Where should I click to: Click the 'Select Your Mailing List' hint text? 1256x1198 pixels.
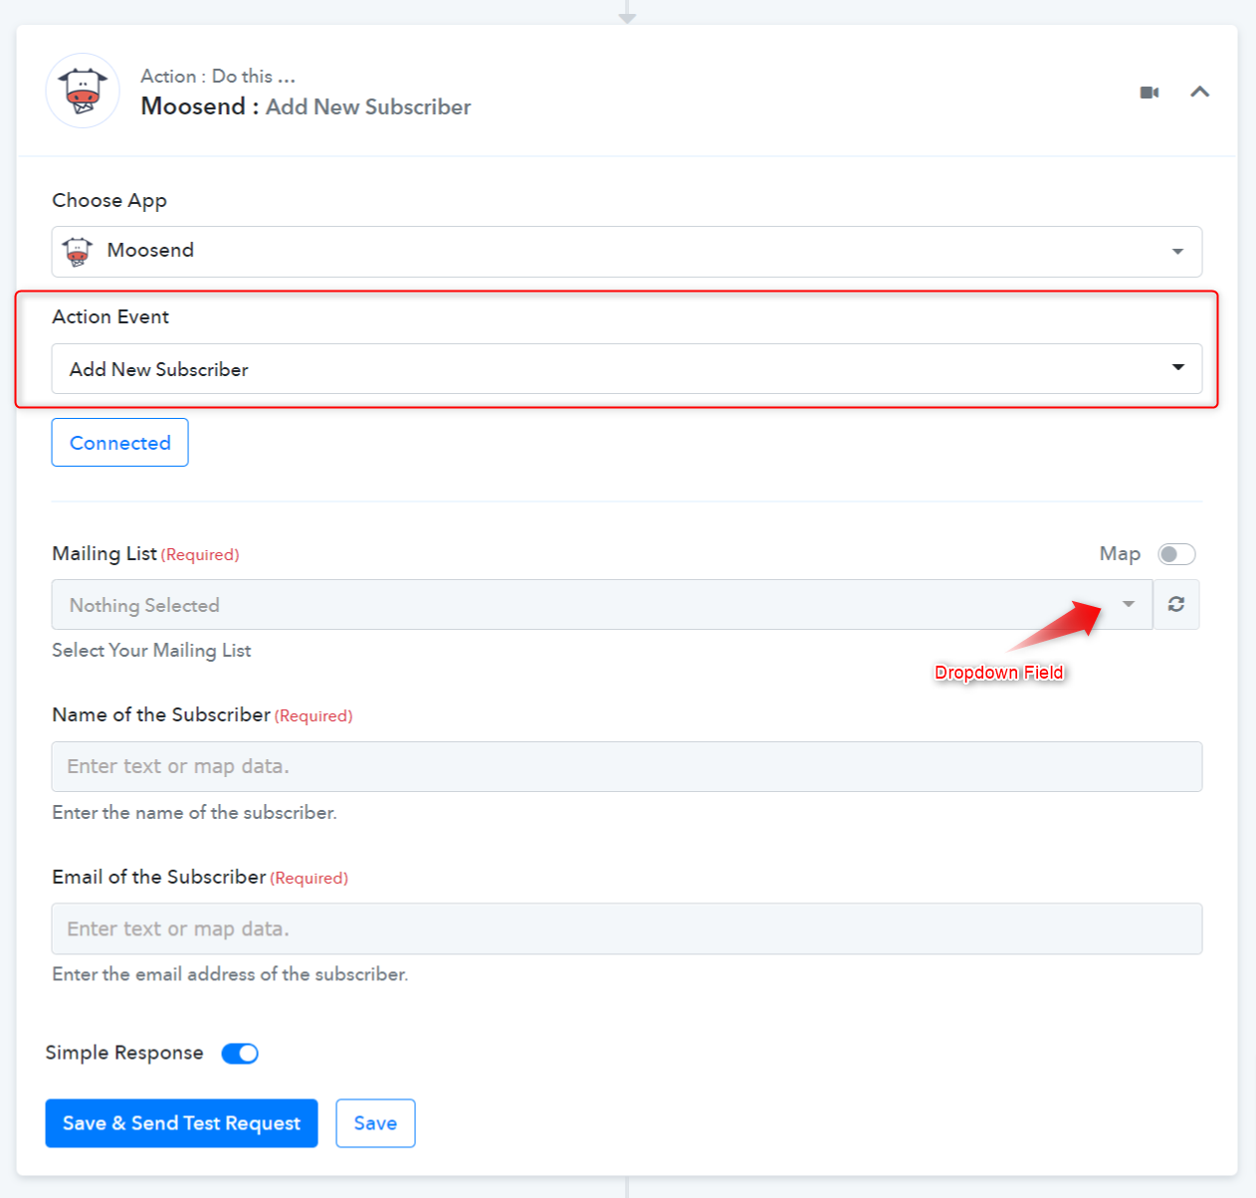pos(151,651)
